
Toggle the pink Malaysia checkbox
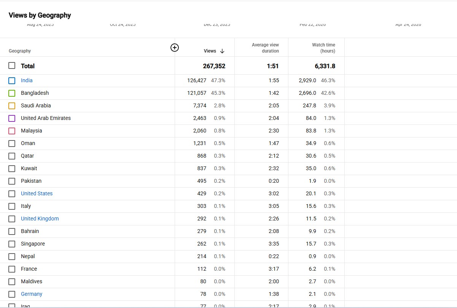coord(12,131)
